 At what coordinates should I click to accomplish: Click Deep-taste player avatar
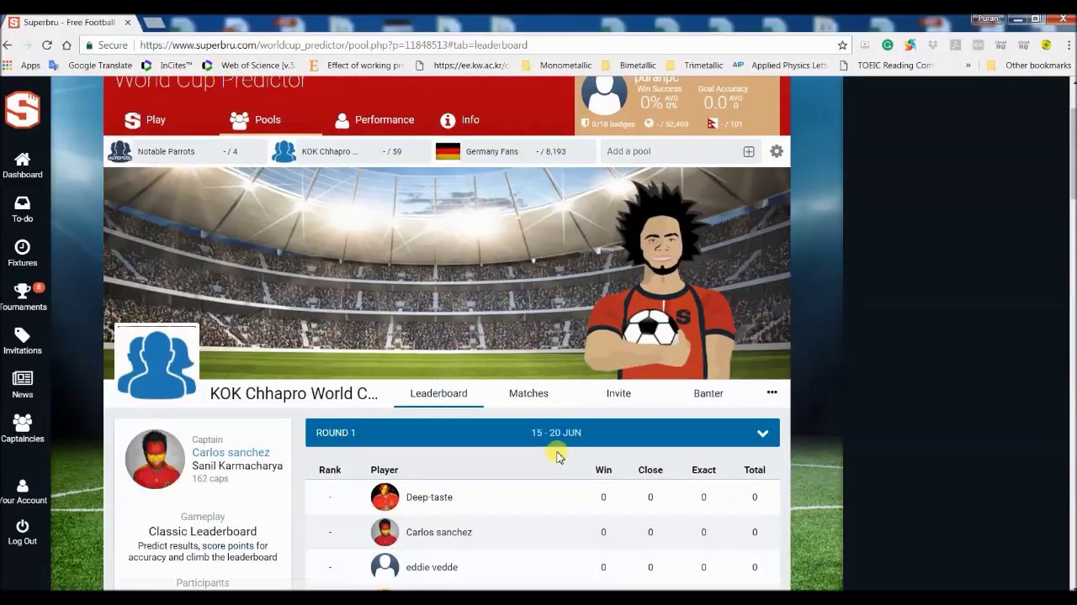385,497
